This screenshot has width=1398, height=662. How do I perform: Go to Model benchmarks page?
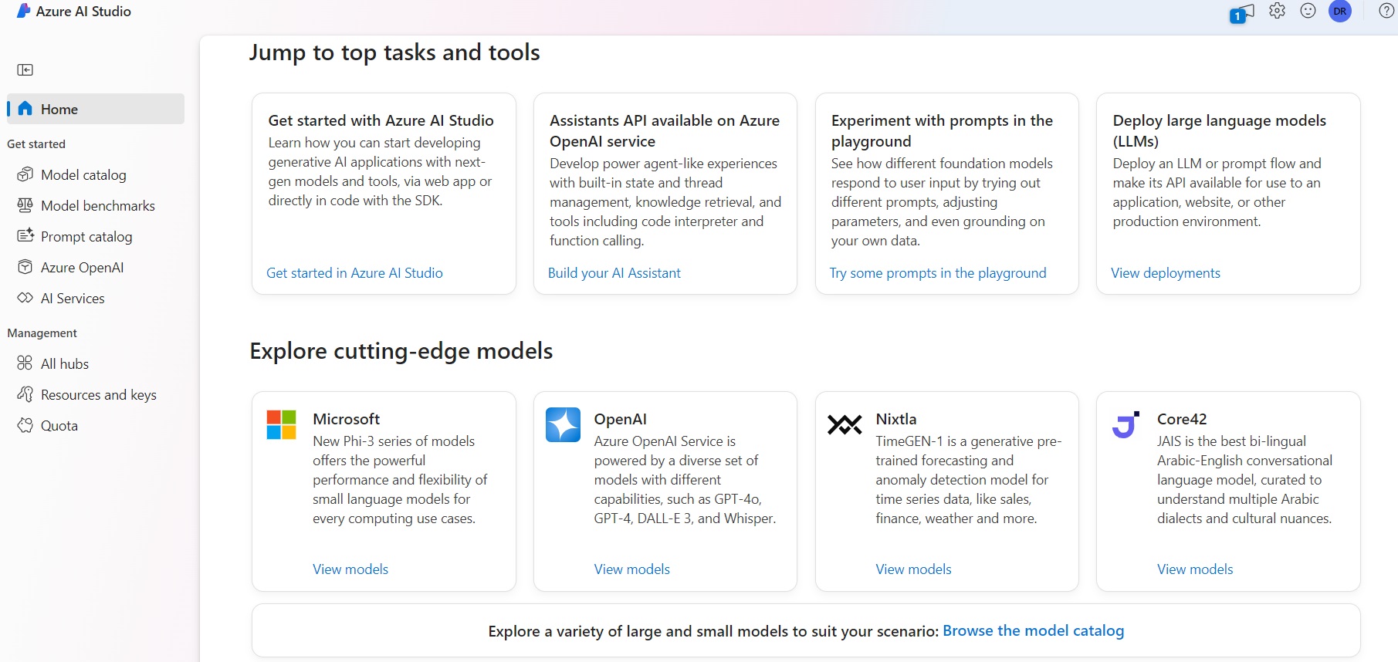point(97,206)
